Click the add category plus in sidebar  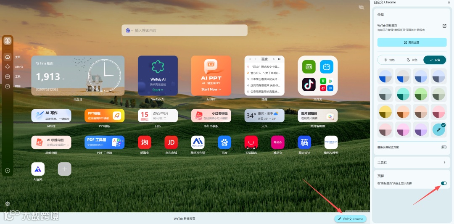pyautogui.click(x=8, y=171)
